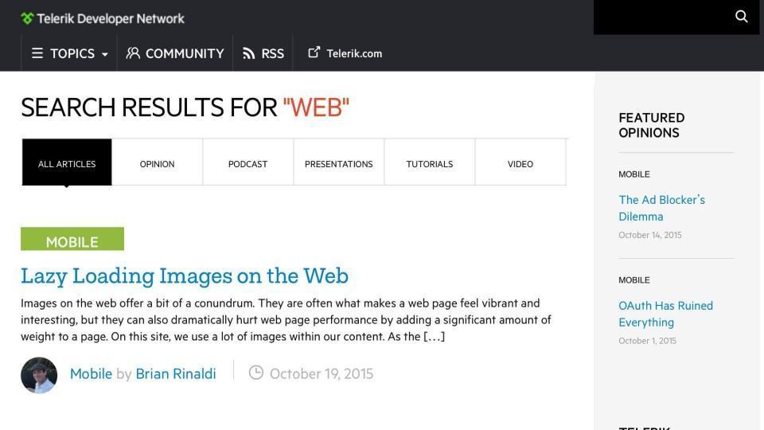Click the external link icon beside Telerik.com
Viewport: 764px width, 430px height.
(314, 53)
